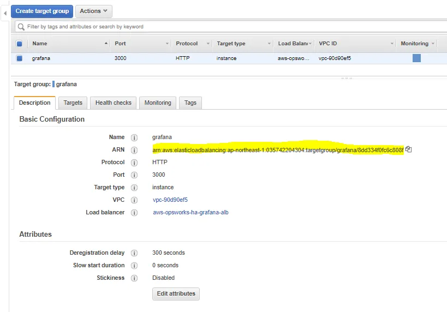Screen dimensions: 447x312
Task: Click the Create target group button
Action: [x=42, y=11]
